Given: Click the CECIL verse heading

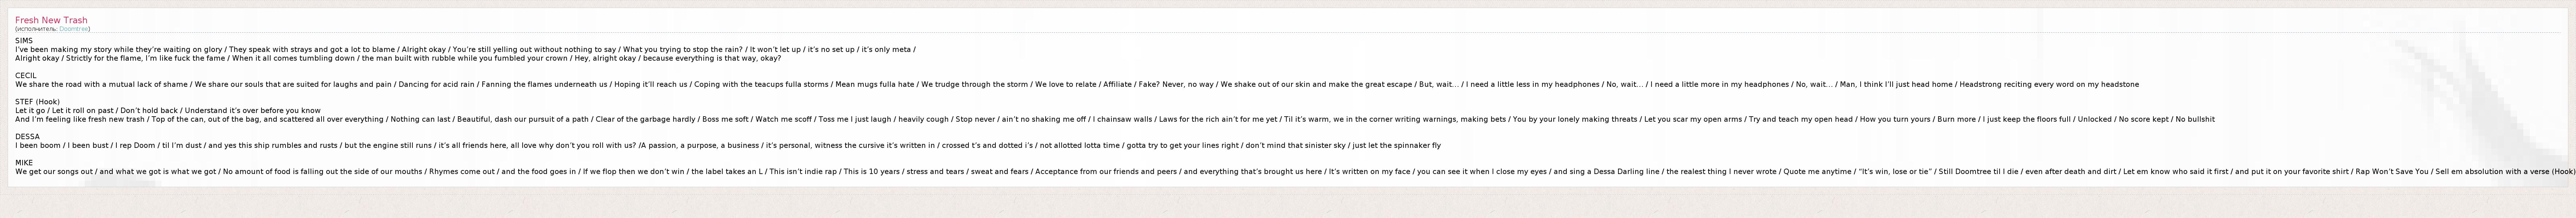Looking at the screenshot, I should click(x=26, y=75).
